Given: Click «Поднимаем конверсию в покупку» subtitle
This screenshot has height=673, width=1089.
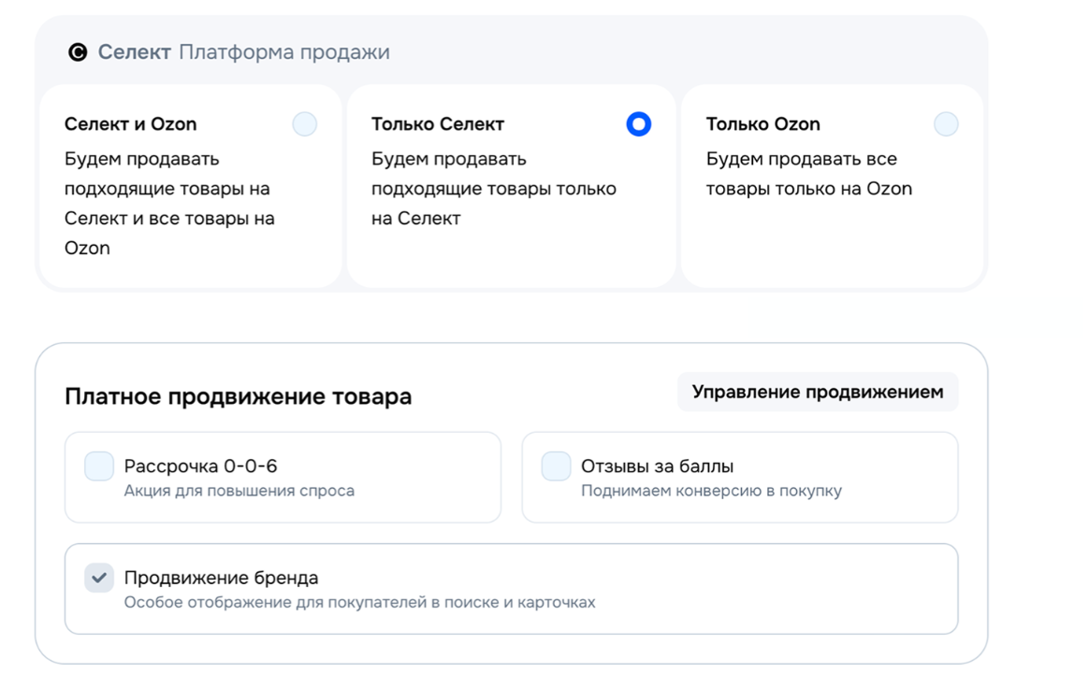Looking at the screenshot, I should [711, 491].
